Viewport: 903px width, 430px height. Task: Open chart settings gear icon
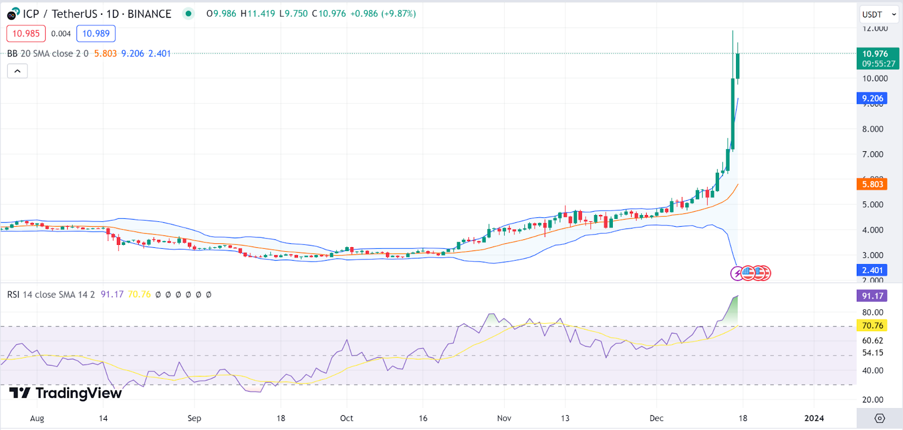879,418
